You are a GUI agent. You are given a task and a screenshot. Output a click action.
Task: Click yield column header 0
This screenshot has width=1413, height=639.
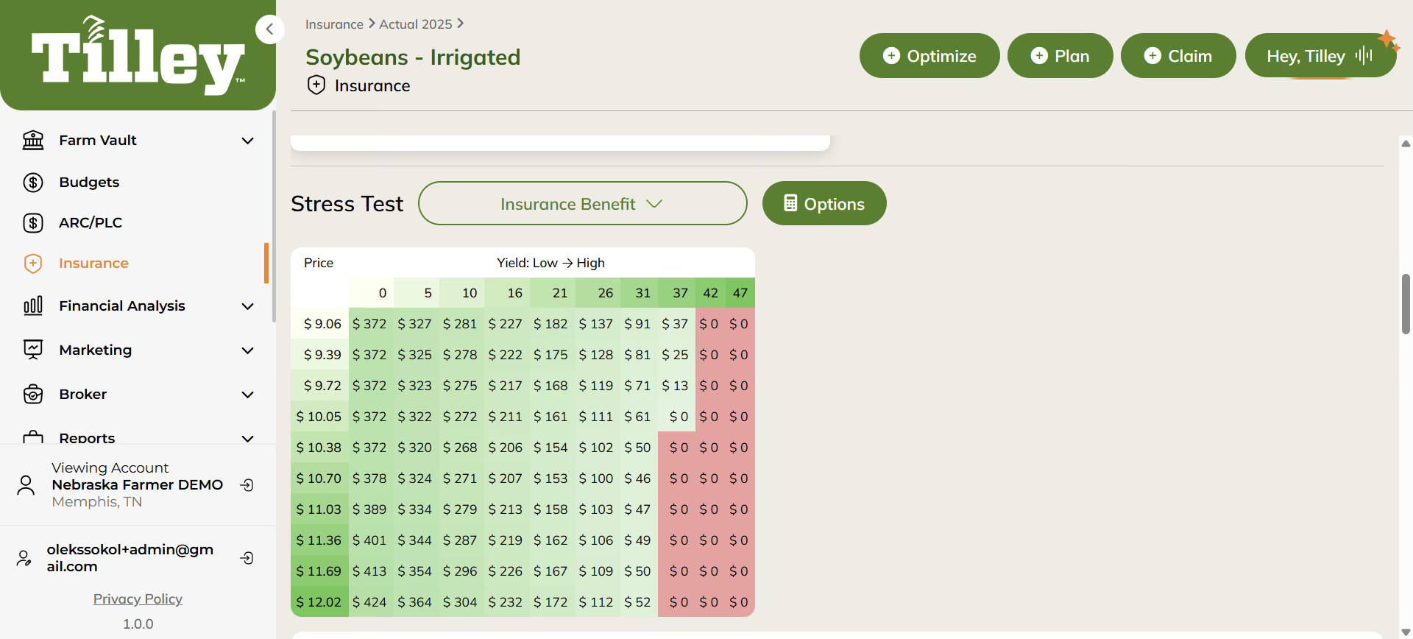coord(372,292)
